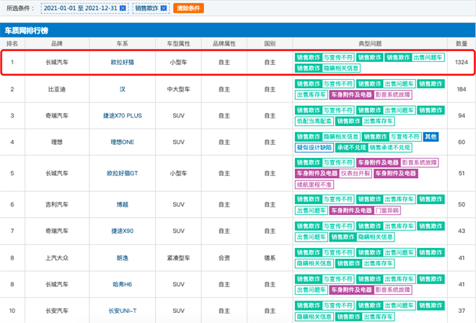
Task: Click the 车型属性 column header
Action: [x=179, y=44]
